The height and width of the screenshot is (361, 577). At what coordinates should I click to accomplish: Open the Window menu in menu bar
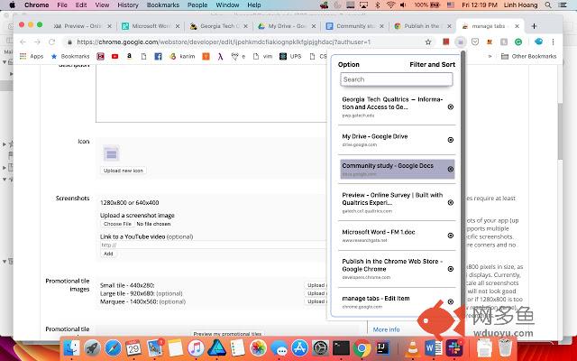point(227,5)
